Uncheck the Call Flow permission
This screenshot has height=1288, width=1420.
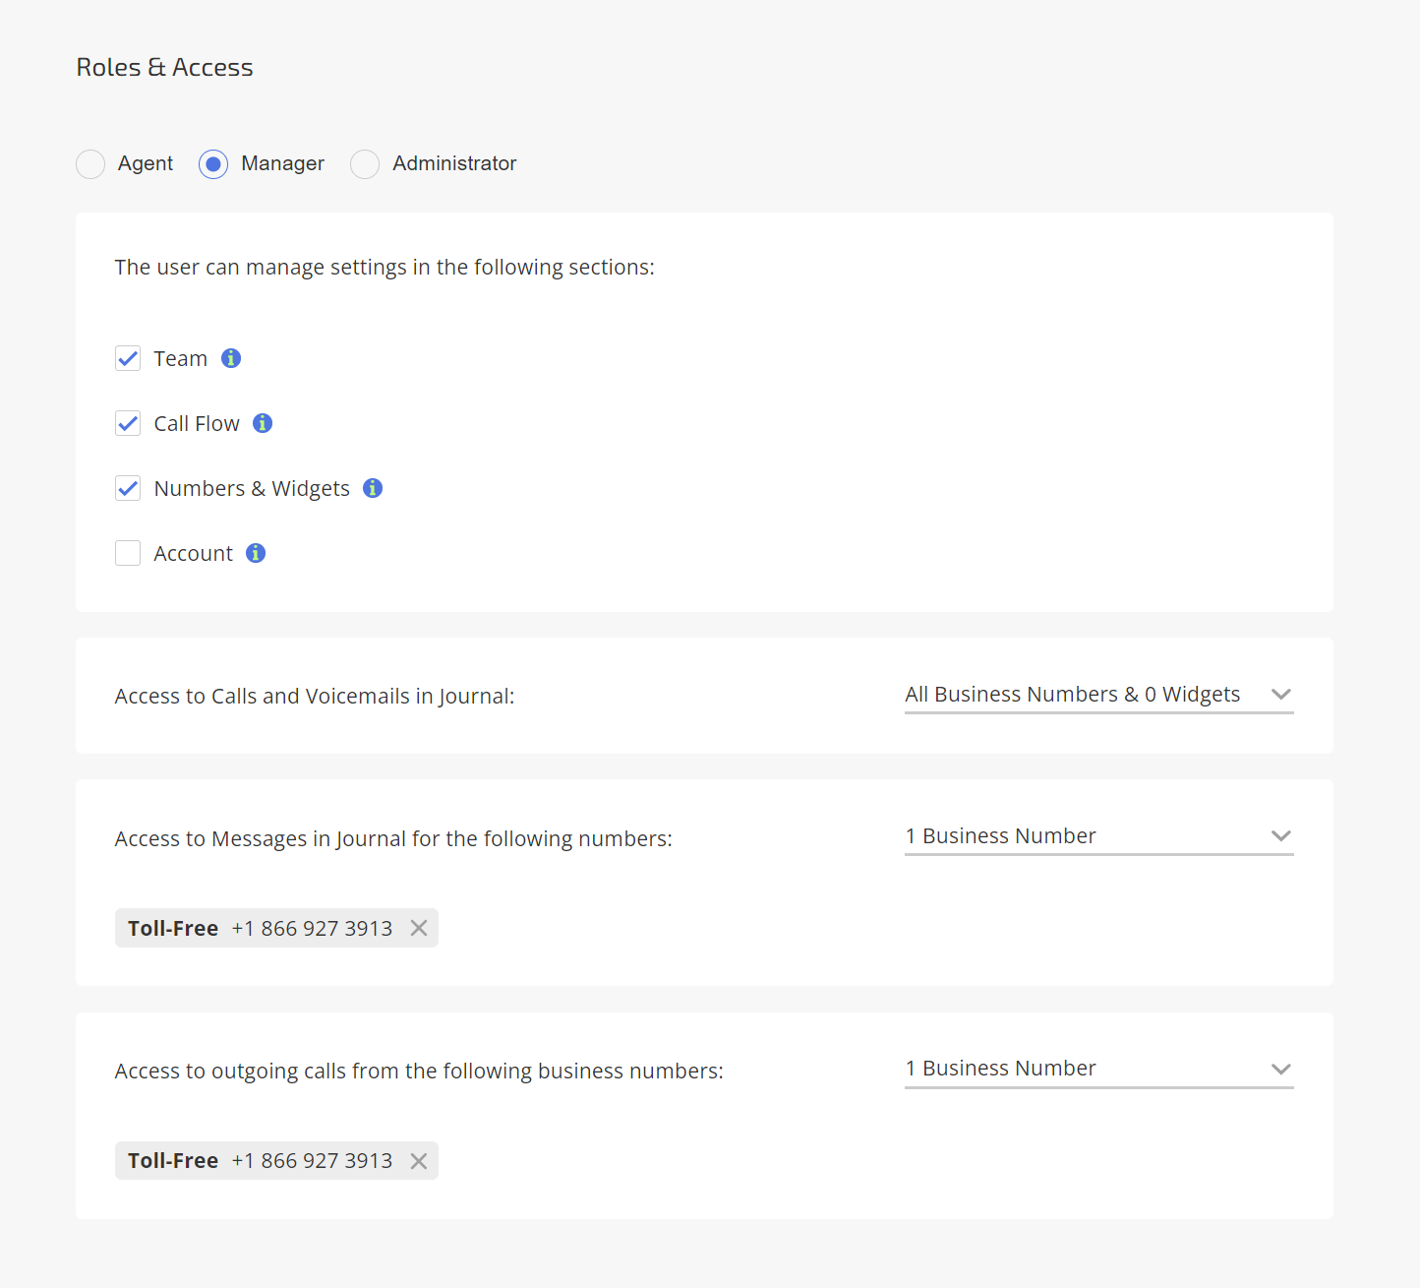pos(128,423)
